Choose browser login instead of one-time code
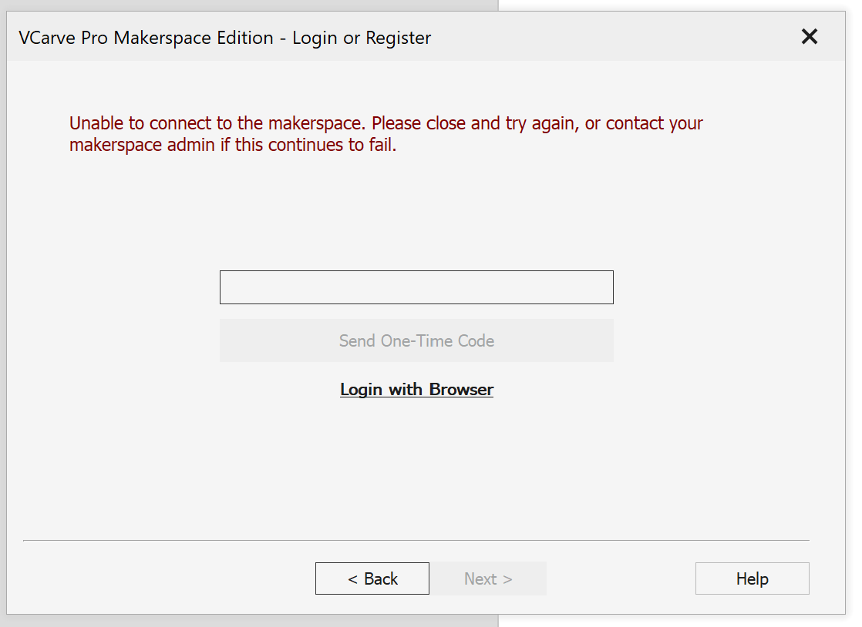The image size is (862, 627). coord(416,390)
